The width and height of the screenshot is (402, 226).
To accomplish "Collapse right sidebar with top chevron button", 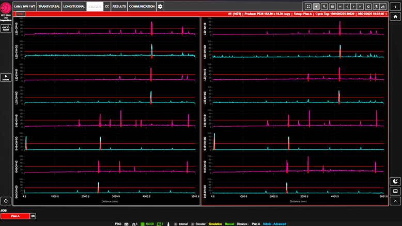I will (x=395, y=7).
